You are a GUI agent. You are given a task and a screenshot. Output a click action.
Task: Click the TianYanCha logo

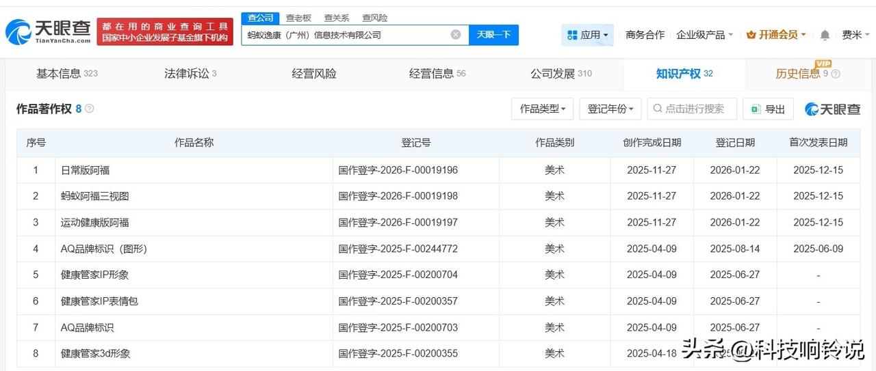[x=48, y=31]
